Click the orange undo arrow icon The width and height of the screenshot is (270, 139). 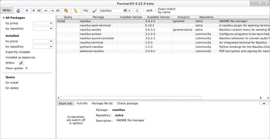(x=66, y=11)
